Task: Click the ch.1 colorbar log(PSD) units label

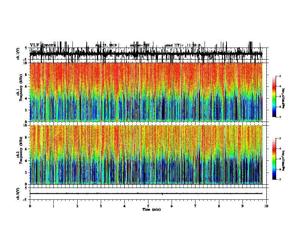Action: pos(284,98)
